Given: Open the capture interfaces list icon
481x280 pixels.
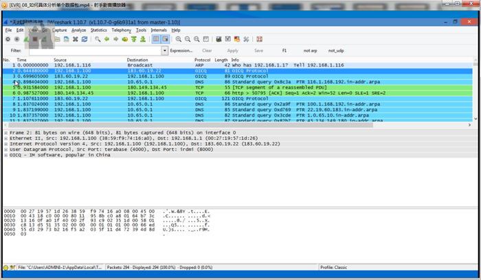Looking at the screenshot, I should [x=8, y=39].
